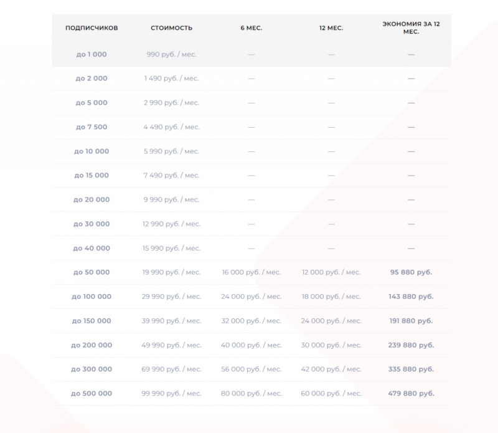The image size is (498, 433).
Task: Click the 239 880 руб. savings value
Action: [411, 345]
